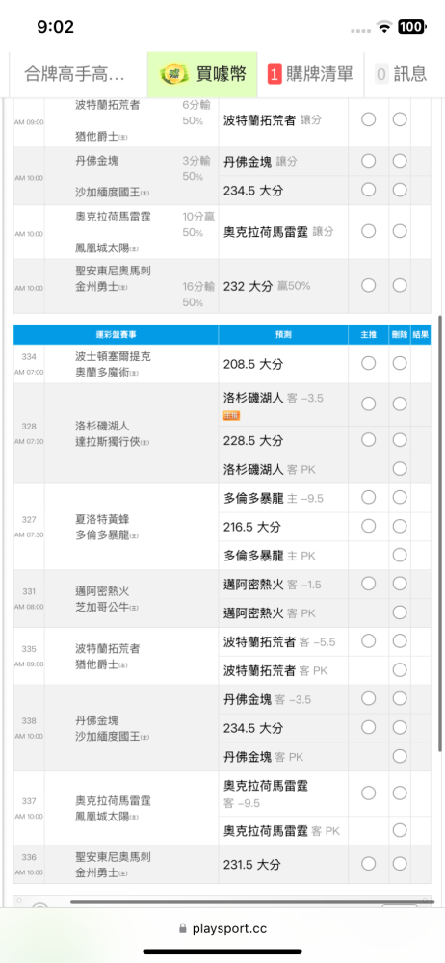Select 主推 for 228.5 大分
The image size is (445, 963).
pos(368,440)
